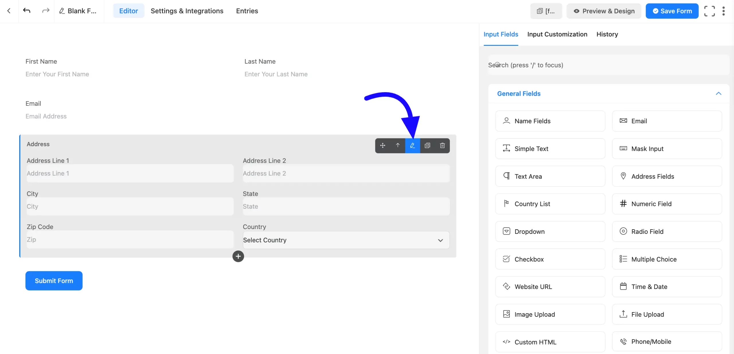Click the Address Line 2 input
The height and width of the screenshot is (354, 734).
(x=346, y=173)
